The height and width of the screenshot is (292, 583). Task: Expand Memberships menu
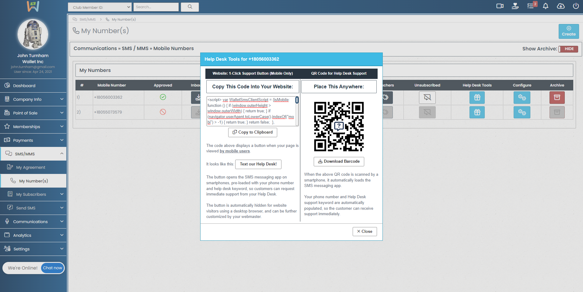pos(33,127)
